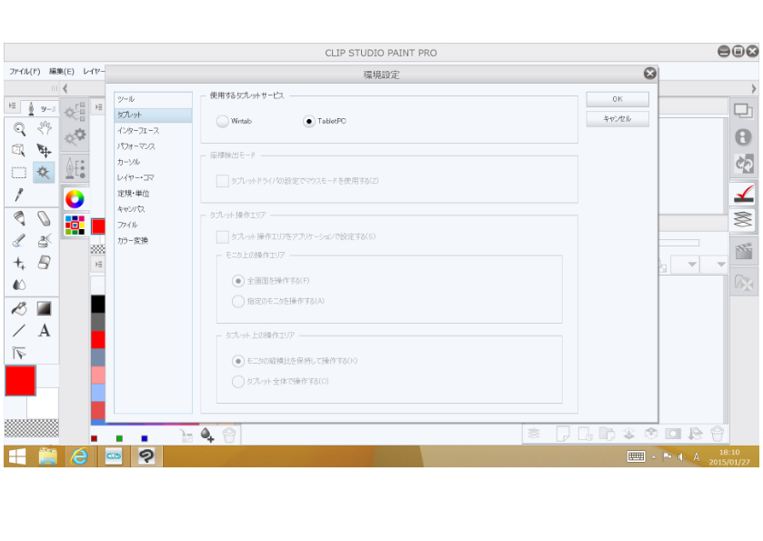Select the Eraser tool
Viewport: 763px width, 541px height.
click(45, 263)
